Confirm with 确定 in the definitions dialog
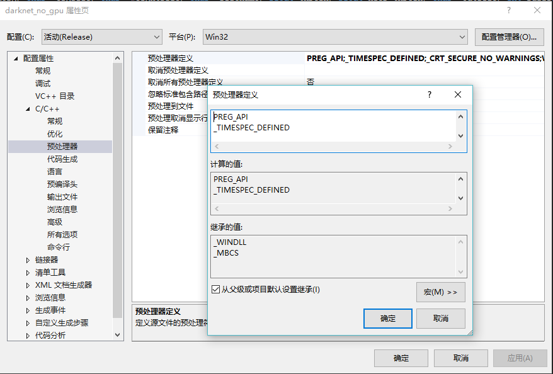Image resolution: width=553 pixels, height=374 pixels. click(x=388, y=319)
